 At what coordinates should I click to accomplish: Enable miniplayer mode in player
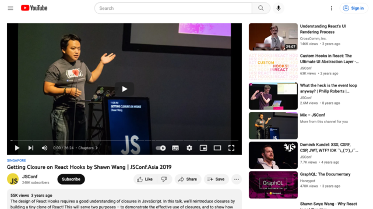(x=203, y=148)
